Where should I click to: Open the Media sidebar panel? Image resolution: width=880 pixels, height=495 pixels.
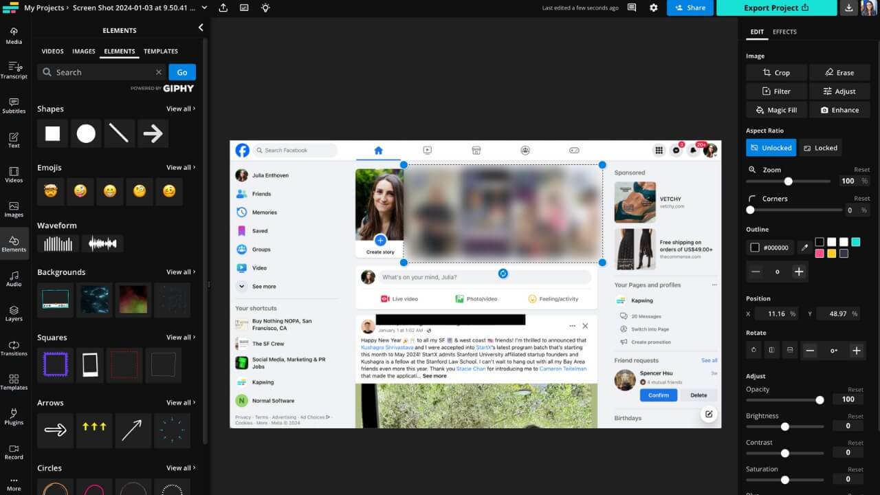pos(14,36)
